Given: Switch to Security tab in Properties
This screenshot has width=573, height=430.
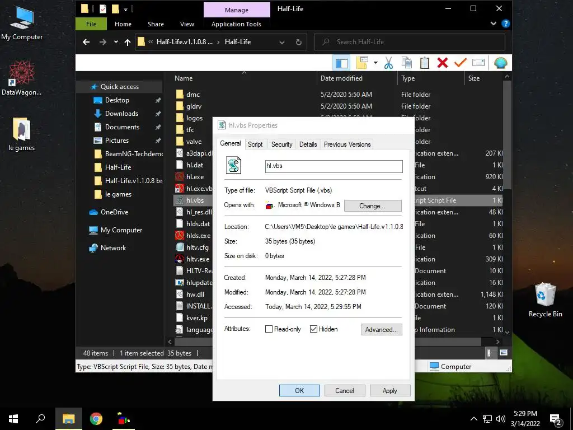Looking at the screenshot, I should point(282,144).
